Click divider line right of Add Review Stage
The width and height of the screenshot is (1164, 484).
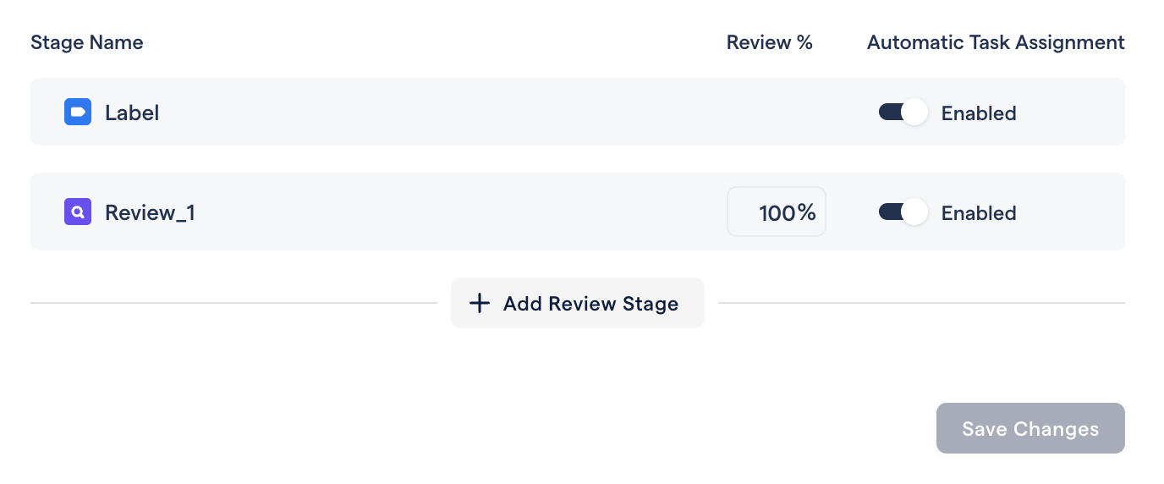(x=921, y=303)
